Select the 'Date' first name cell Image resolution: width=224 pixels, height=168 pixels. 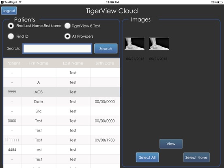[39, 101]
